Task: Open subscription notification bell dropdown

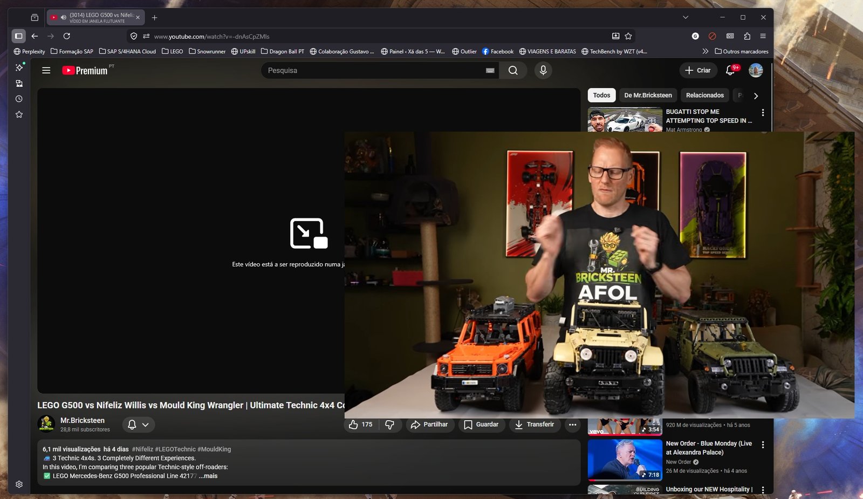Action: (x=139, y=425)
